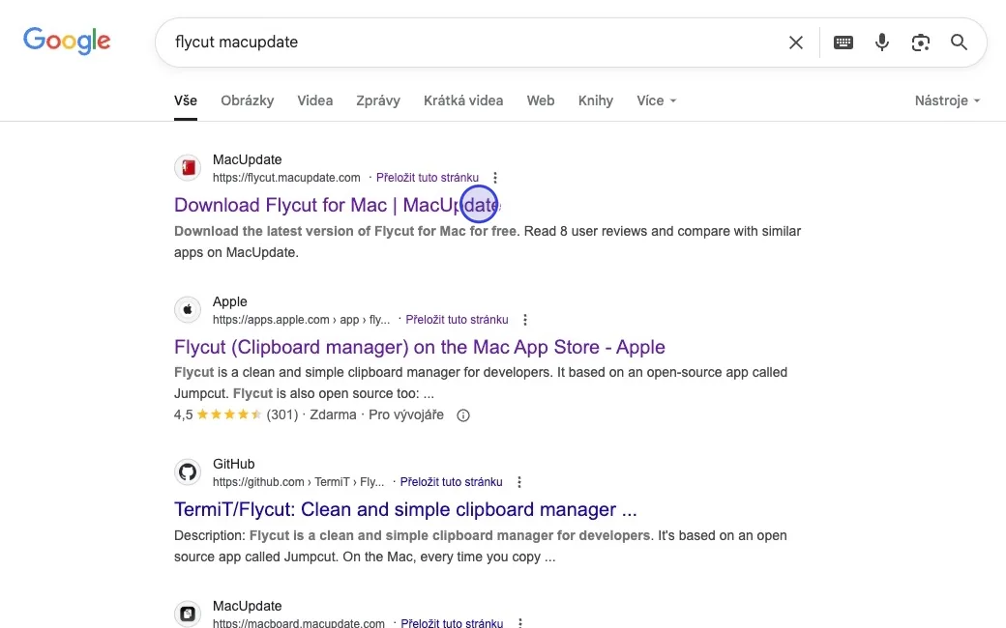1006x628 pixels.
Task: Clear the search box with X icon
Action: click(x=795, y=43)
